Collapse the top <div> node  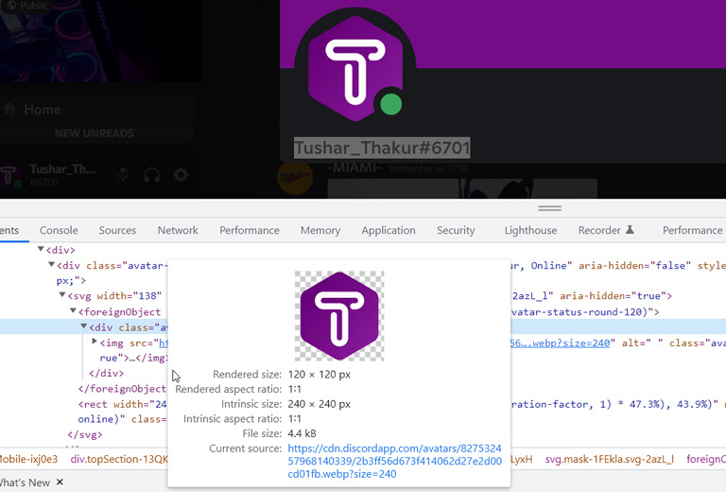tap(41, 249)
